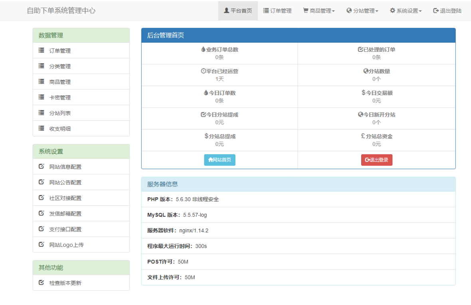The width and height of the screenshot is (471, 305).
Task: Click the red 退出登录 button
Action: [376, 159]
